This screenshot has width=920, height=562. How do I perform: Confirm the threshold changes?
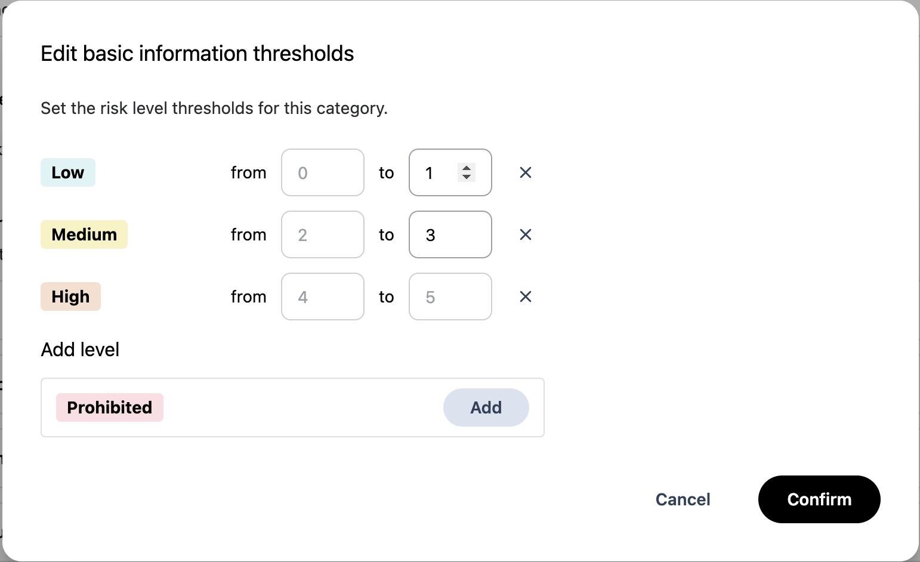click(819, 499)
